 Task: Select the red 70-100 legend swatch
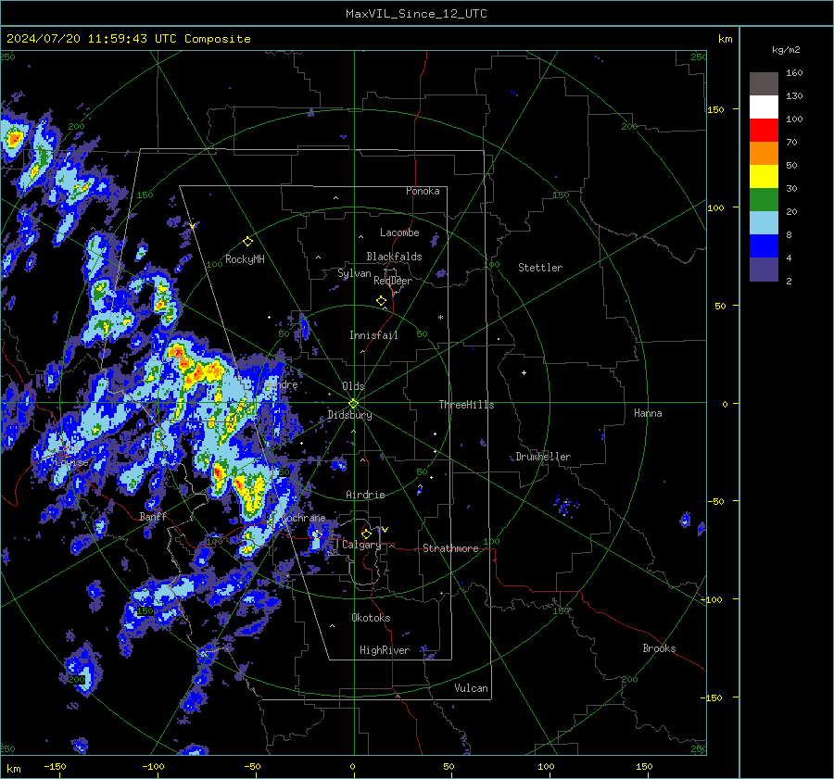click(764, 131)
